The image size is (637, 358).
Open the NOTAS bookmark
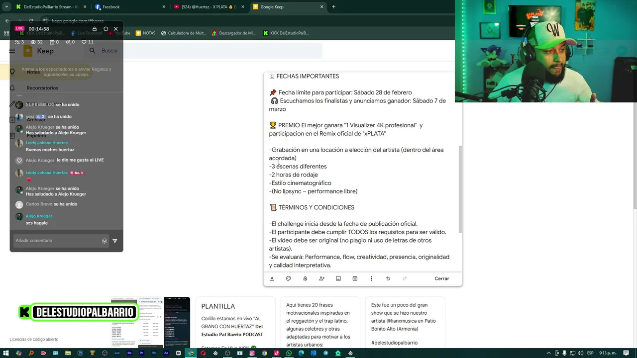(x=145, y=33)
